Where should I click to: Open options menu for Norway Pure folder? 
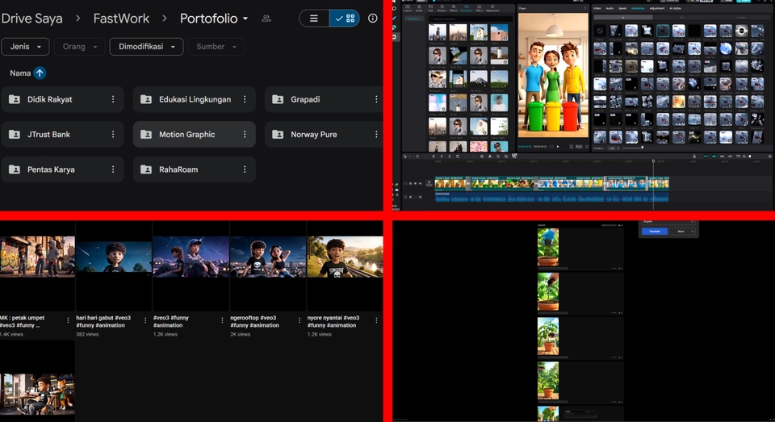376,135
